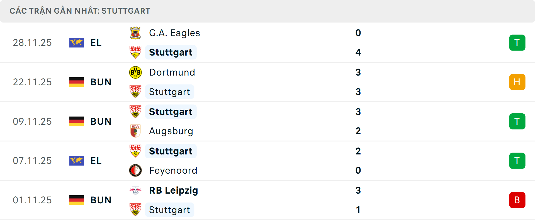535x220 pixels.
Task: Click the Dortmund BVB badge
Action: point(136,72)
